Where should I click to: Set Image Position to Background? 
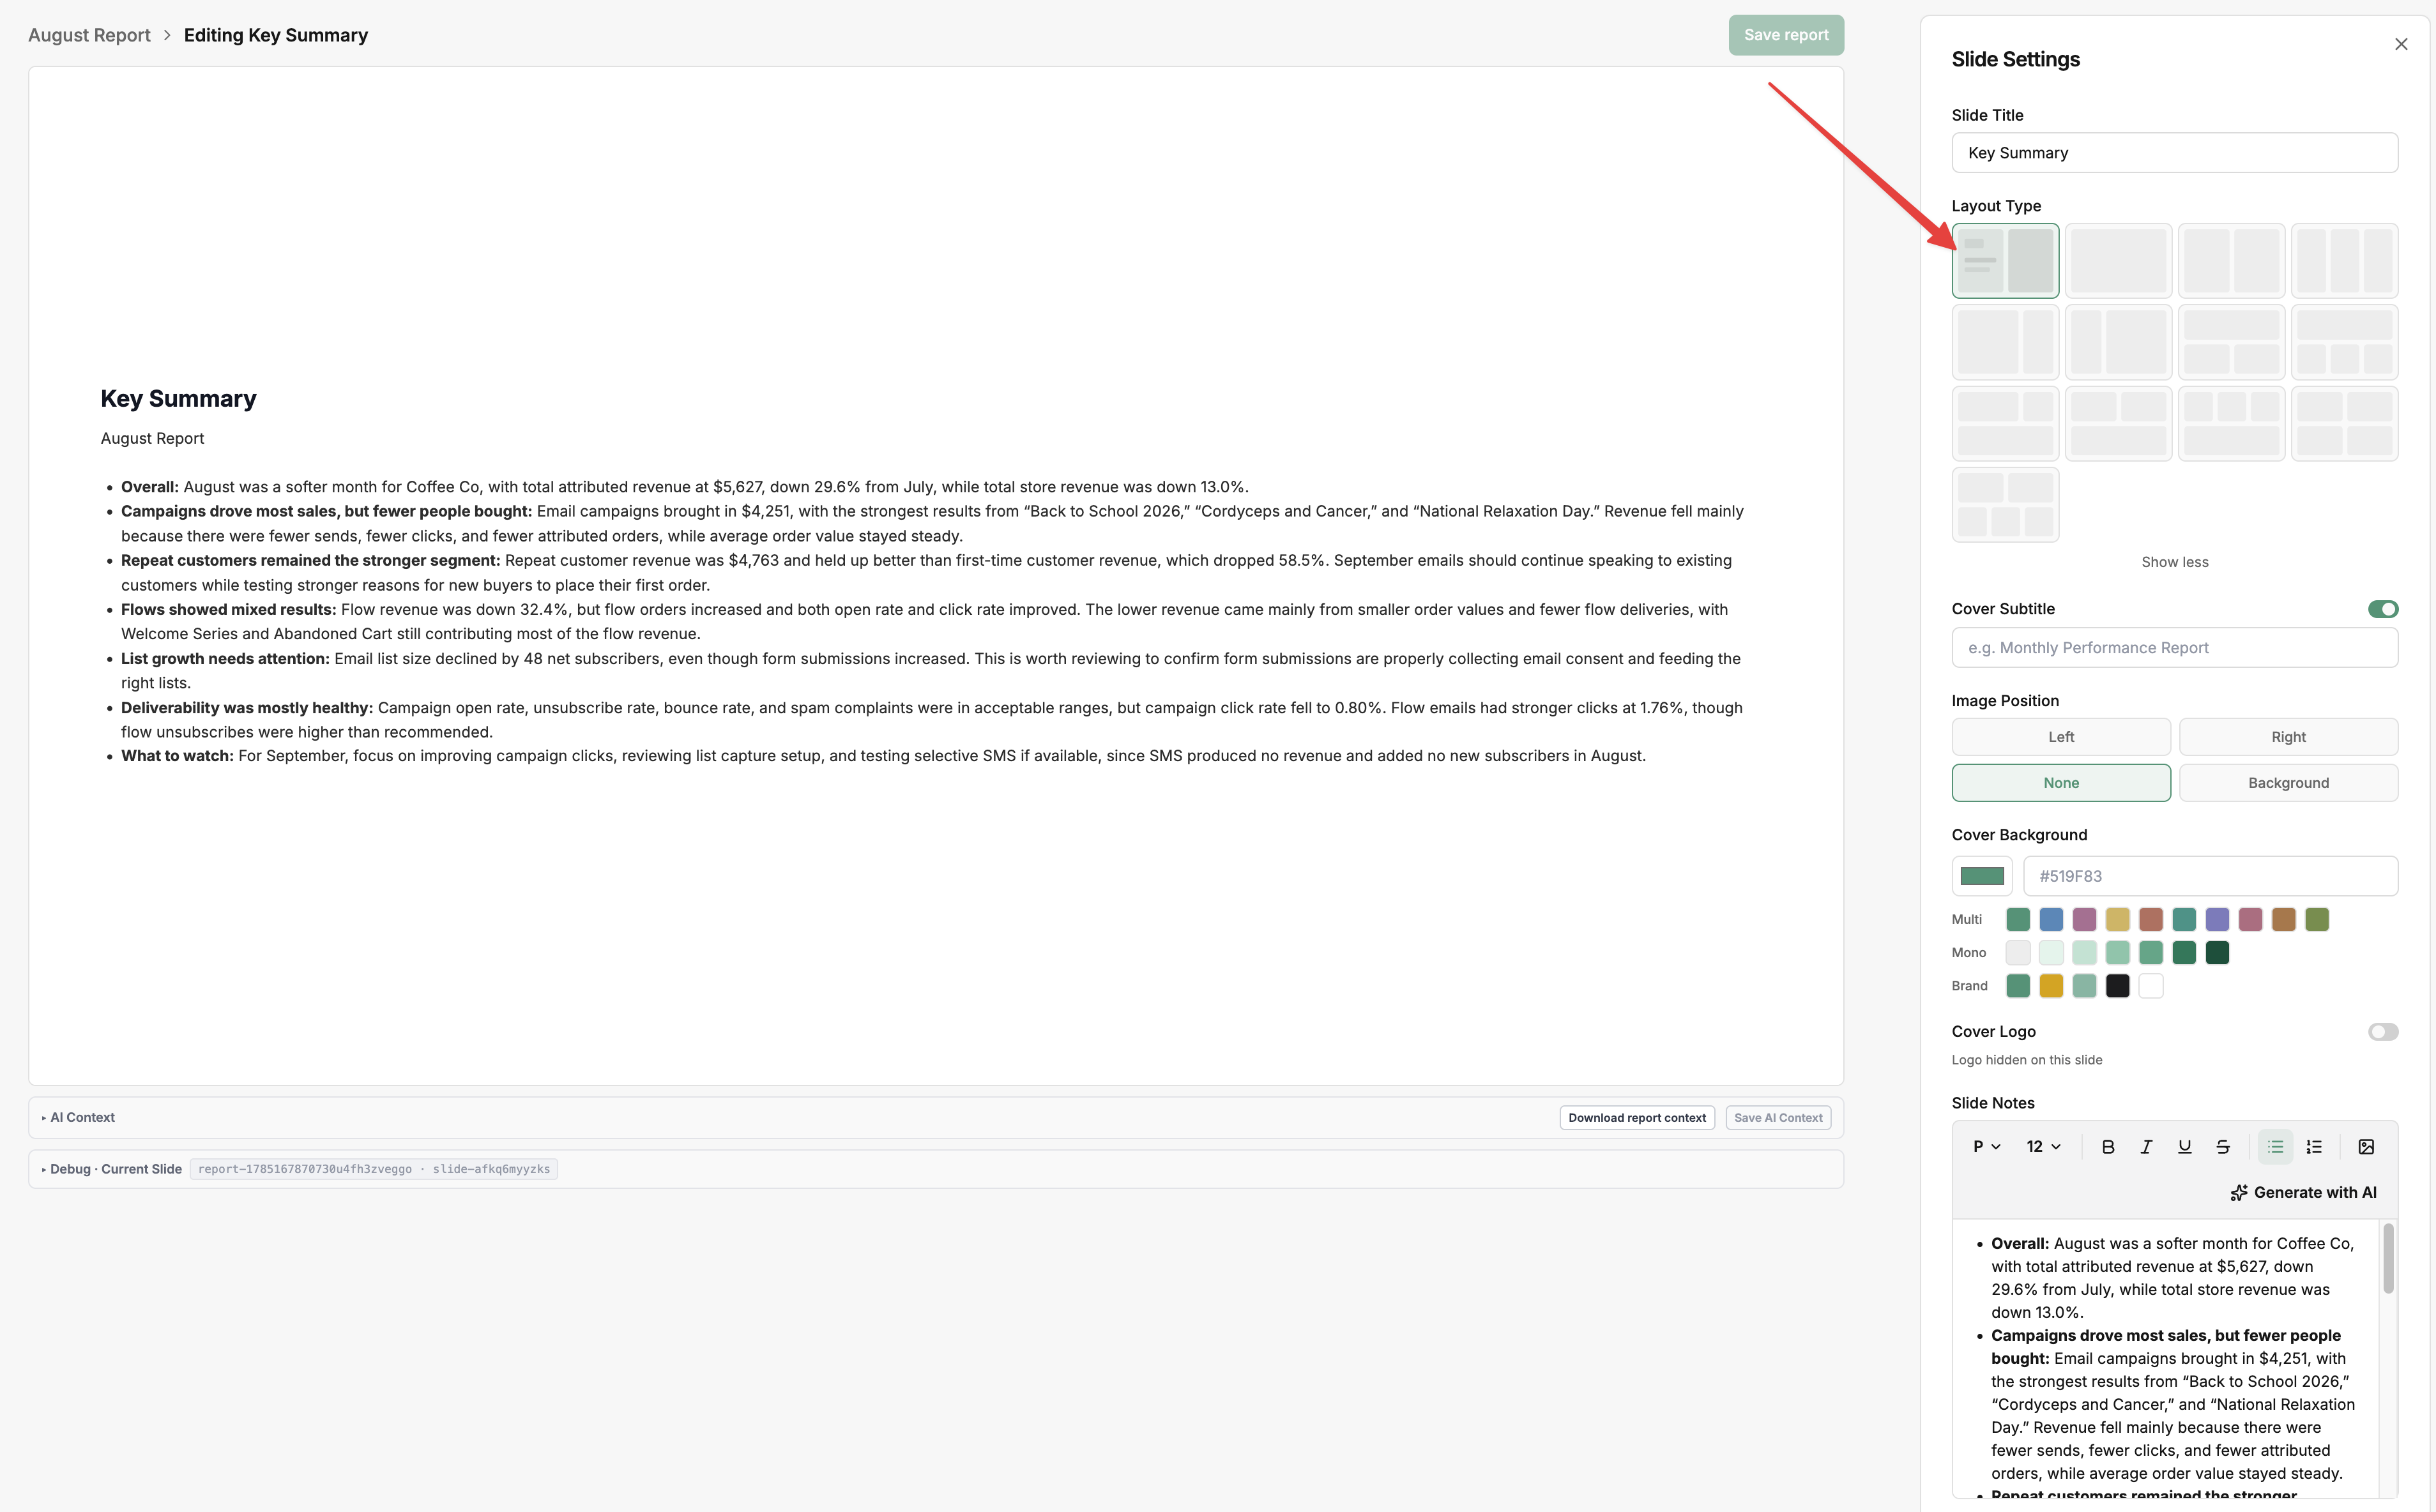click(2288, 783)
